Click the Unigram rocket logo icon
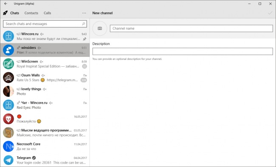Screen dimensions: 276x167 point(6,13)
